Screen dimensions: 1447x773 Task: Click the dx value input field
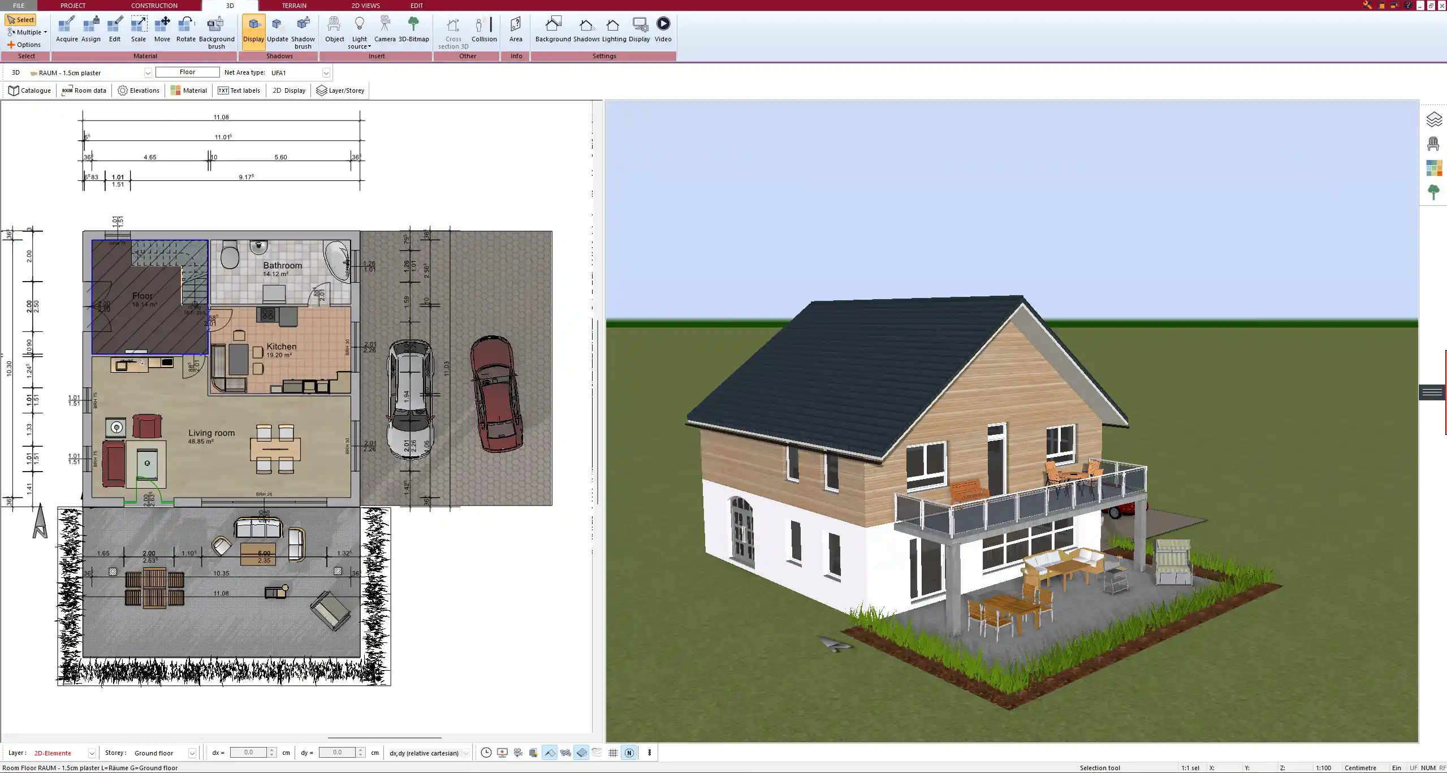click(248, 753)
